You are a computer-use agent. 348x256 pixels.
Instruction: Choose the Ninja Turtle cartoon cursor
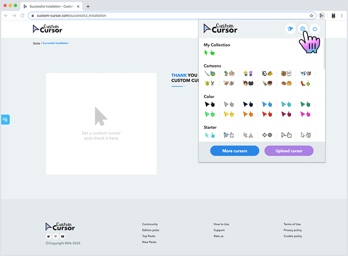click(x=210, y=74)
